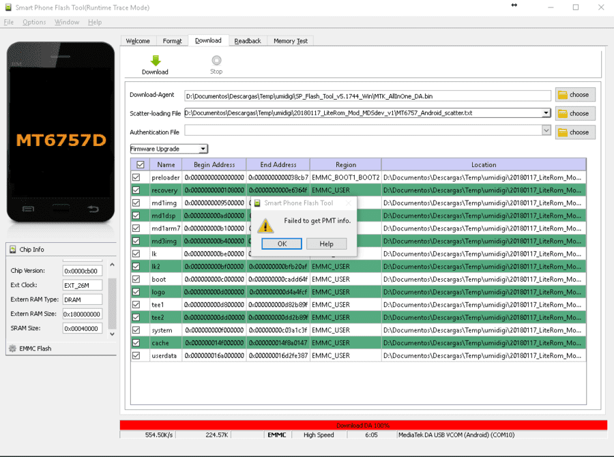Screen dimensions: 614x457
Task: Uncheck the userdata partition checkbox
Action: click(x=136, y=355)
